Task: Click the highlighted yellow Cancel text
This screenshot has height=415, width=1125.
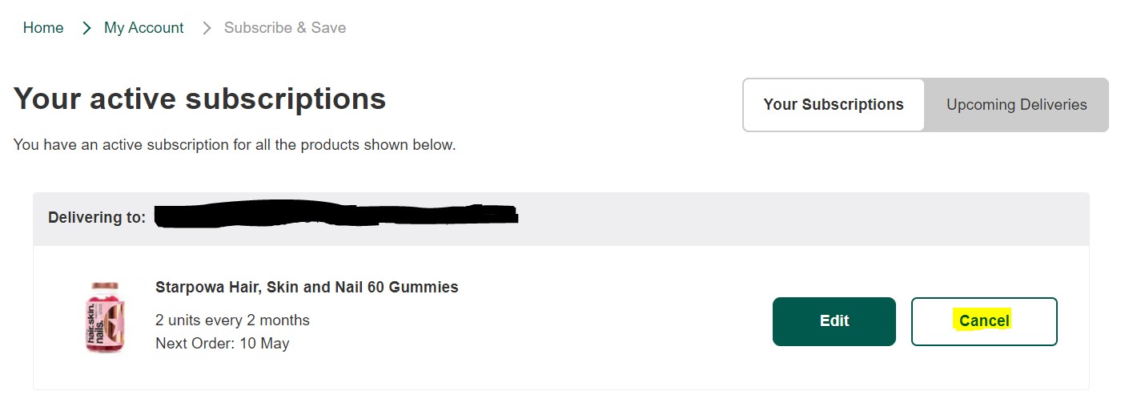Action: point(984,320)
